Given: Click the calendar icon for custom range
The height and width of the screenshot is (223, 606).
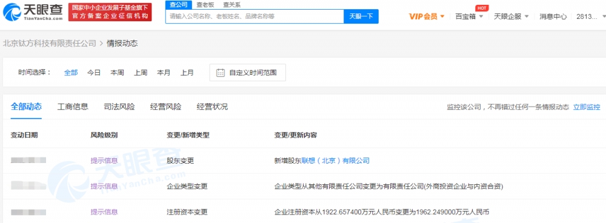Looking at the screenshot, I should pyautogui.click(x=221, y=73).
